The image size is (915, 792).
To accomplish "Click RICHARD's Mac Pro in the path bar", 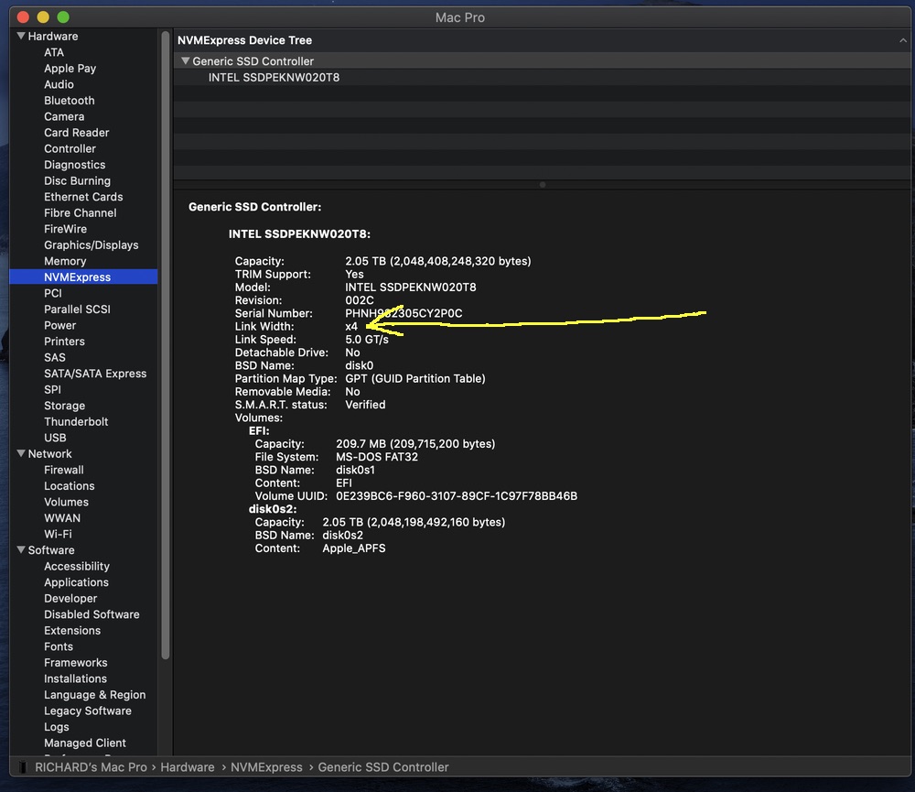I will tap(91, 767).
